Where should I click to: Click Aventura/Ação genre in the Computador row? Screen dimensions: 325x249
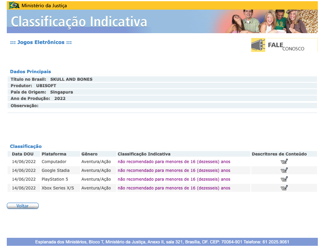tap(96, 161)
